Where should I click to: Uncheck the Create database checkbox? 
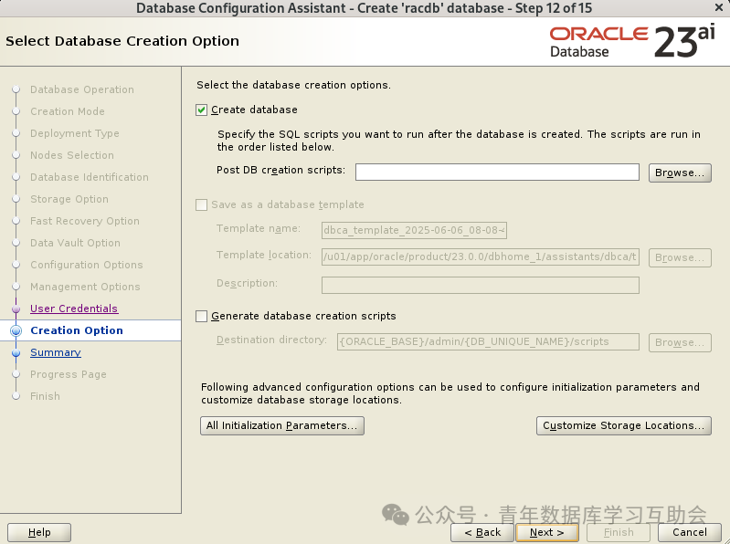pyautogui.click(x=201, y=110)
